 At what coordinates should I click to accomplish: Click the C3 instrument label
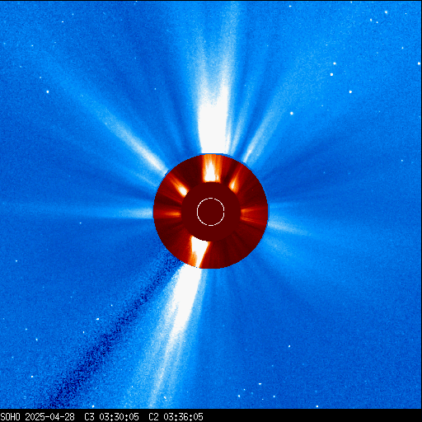coord(89,417)
